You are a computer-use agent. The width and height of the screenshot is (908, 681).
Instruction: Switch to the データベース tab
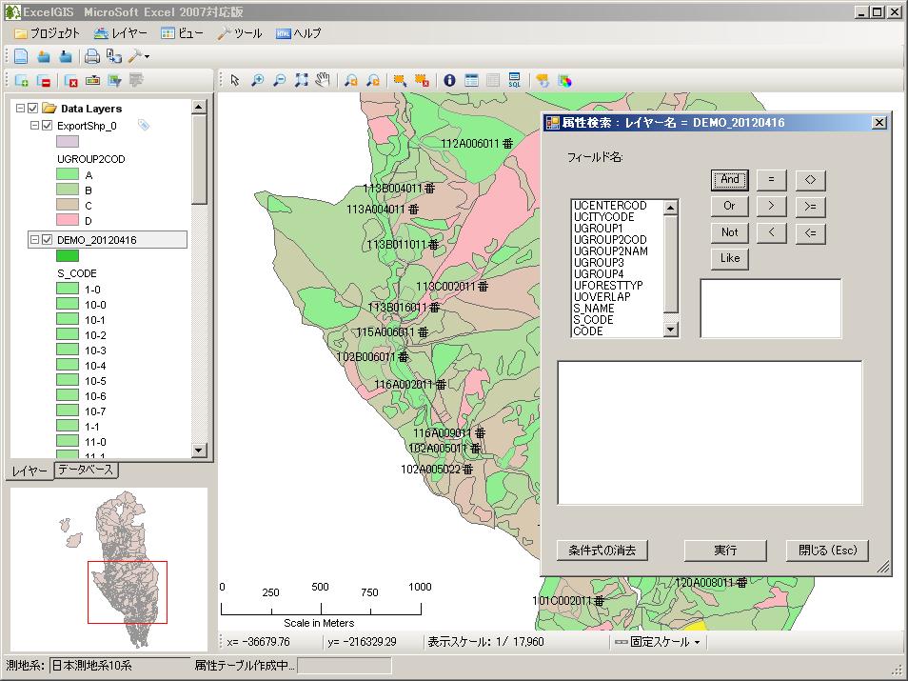tap(86, 470)
